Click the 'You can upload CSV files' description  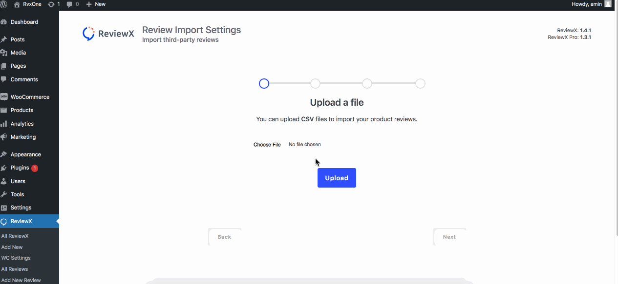337,119
